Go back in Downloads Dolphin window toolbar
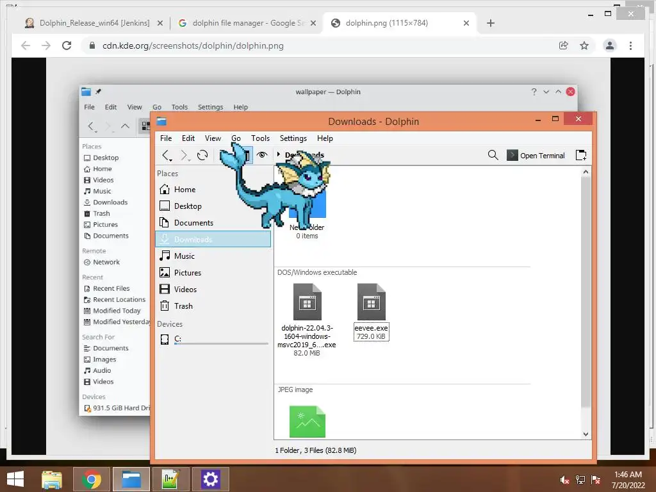Viewport: 656px width, 492px height. tap(167, 155)
